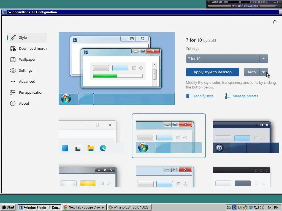
Task: Expand the Auto dropdown arrow
Action: (264, 72)
